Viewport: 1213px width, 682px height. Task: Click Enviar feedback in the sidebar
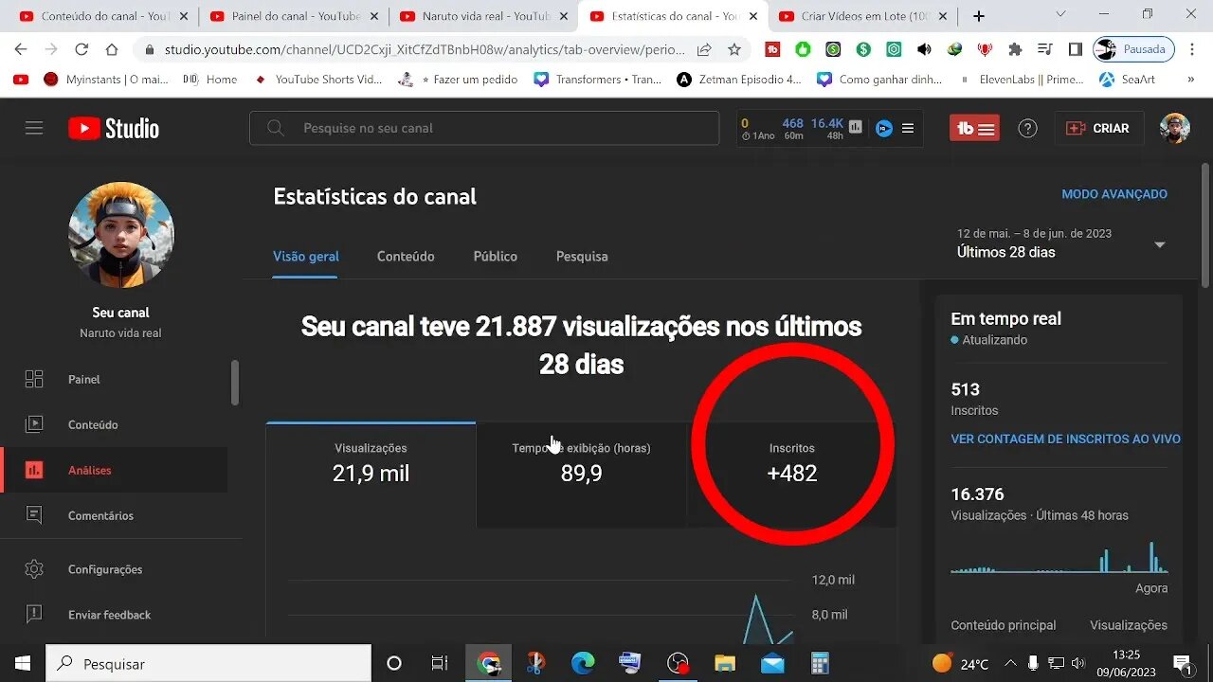point(114,615)
